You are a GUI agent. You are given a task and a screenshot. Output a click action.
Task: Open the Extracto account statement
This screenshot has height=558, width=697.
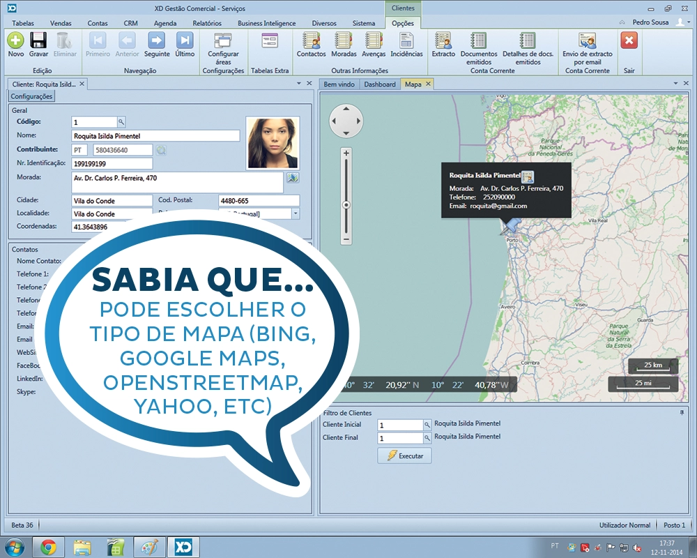[443, 40]
